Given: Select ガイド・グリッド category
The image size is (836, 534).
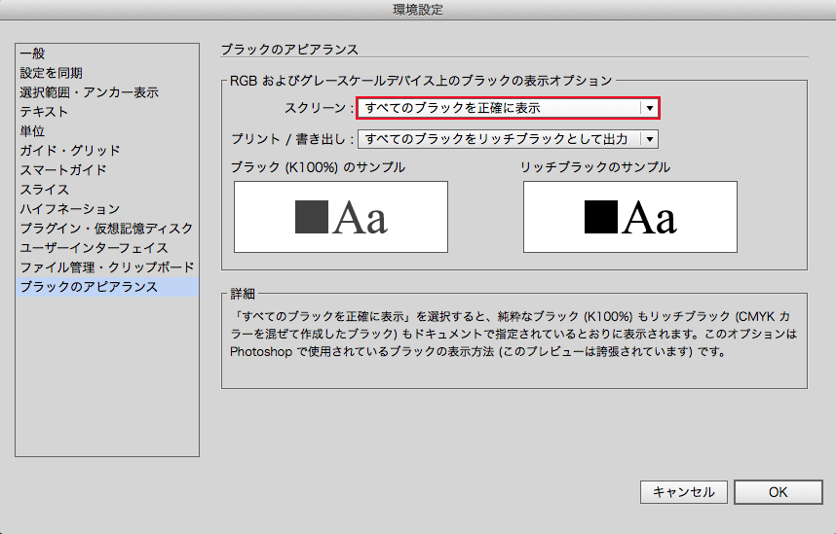Looking at the screenshot, I should point(106,151).
